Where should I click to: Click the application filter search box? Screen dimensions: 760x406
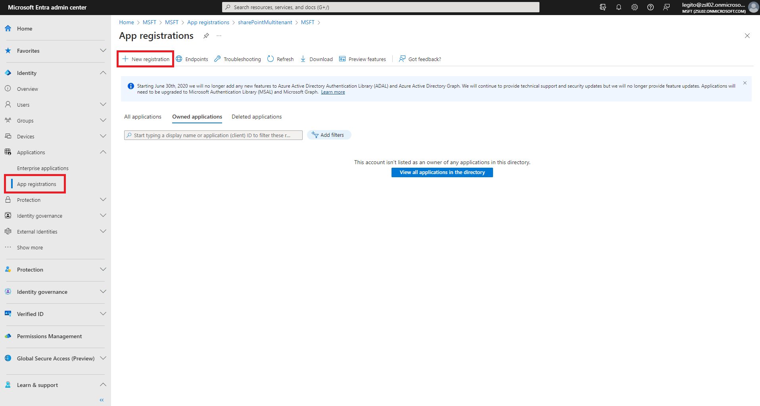pos(213,135)
